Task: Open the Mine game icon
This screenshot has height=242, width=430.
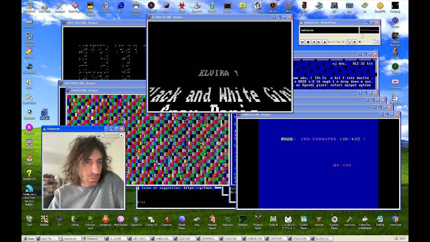Action: (x=166, y=7)
